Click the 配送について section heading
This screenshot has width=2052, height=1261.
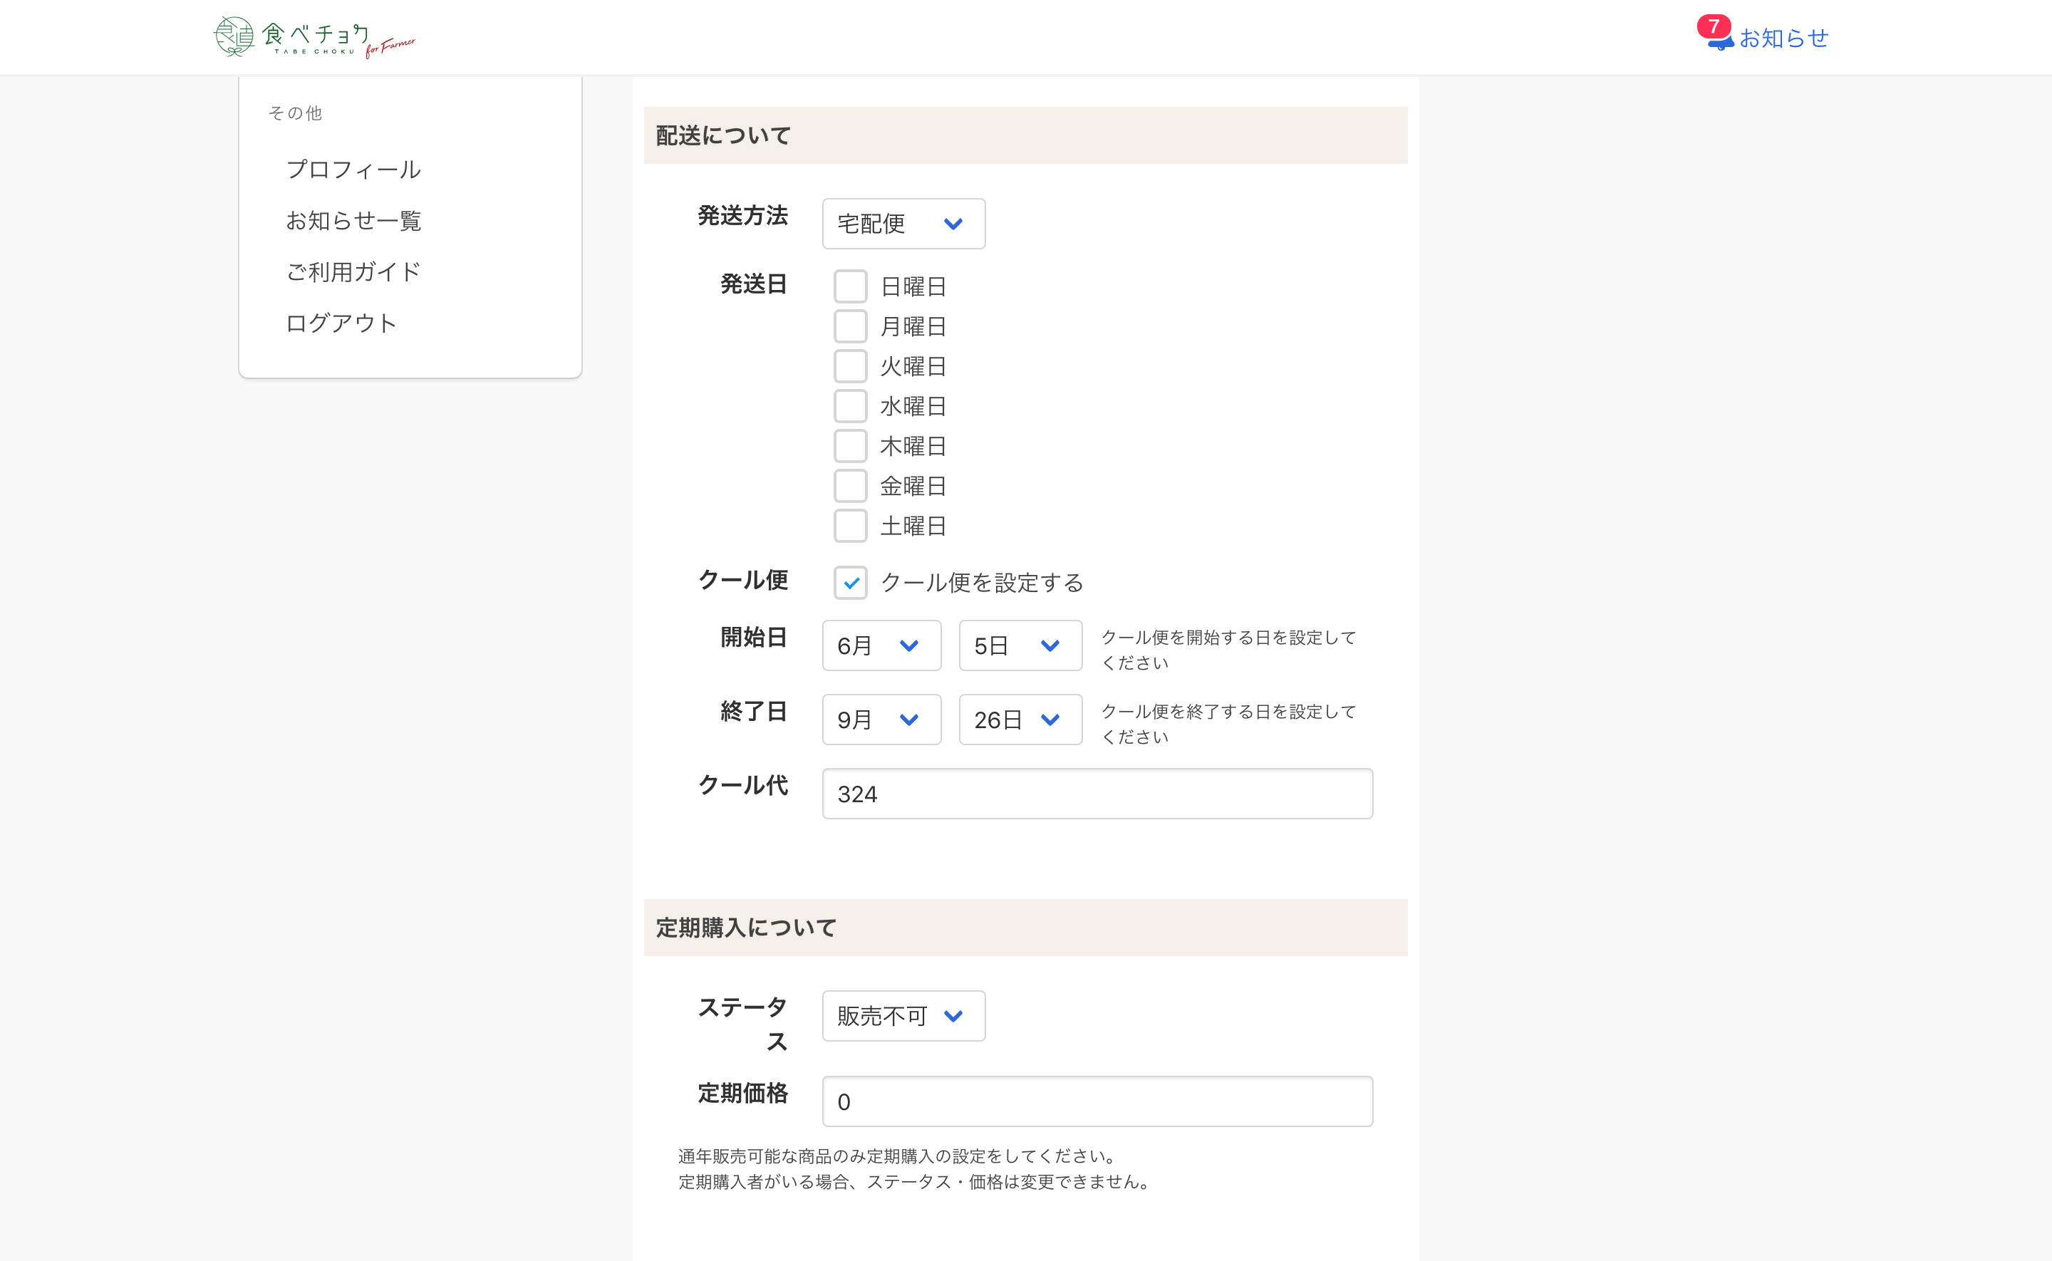point(724,135)
